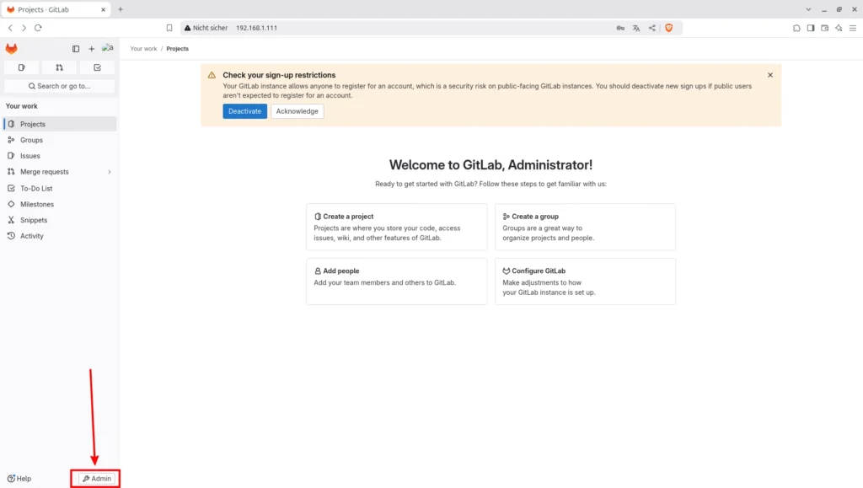The height and width of the screenshot is (488, 863).
Task: Open the user avatar dropdown menu
Action: (x=108, y=49)
